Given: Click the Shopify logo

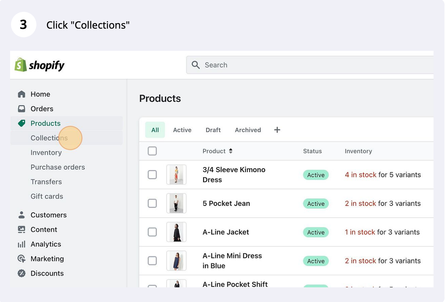Looking at the screenshot, I should 40,65.
